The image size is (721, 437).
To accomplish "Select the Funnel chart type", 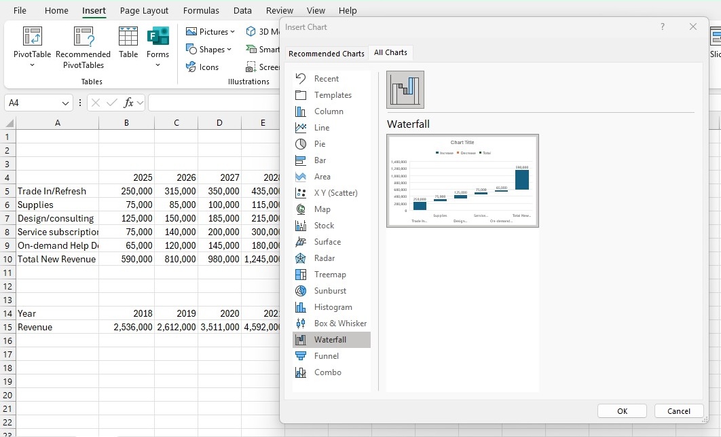I will click(x=327, y=355).
